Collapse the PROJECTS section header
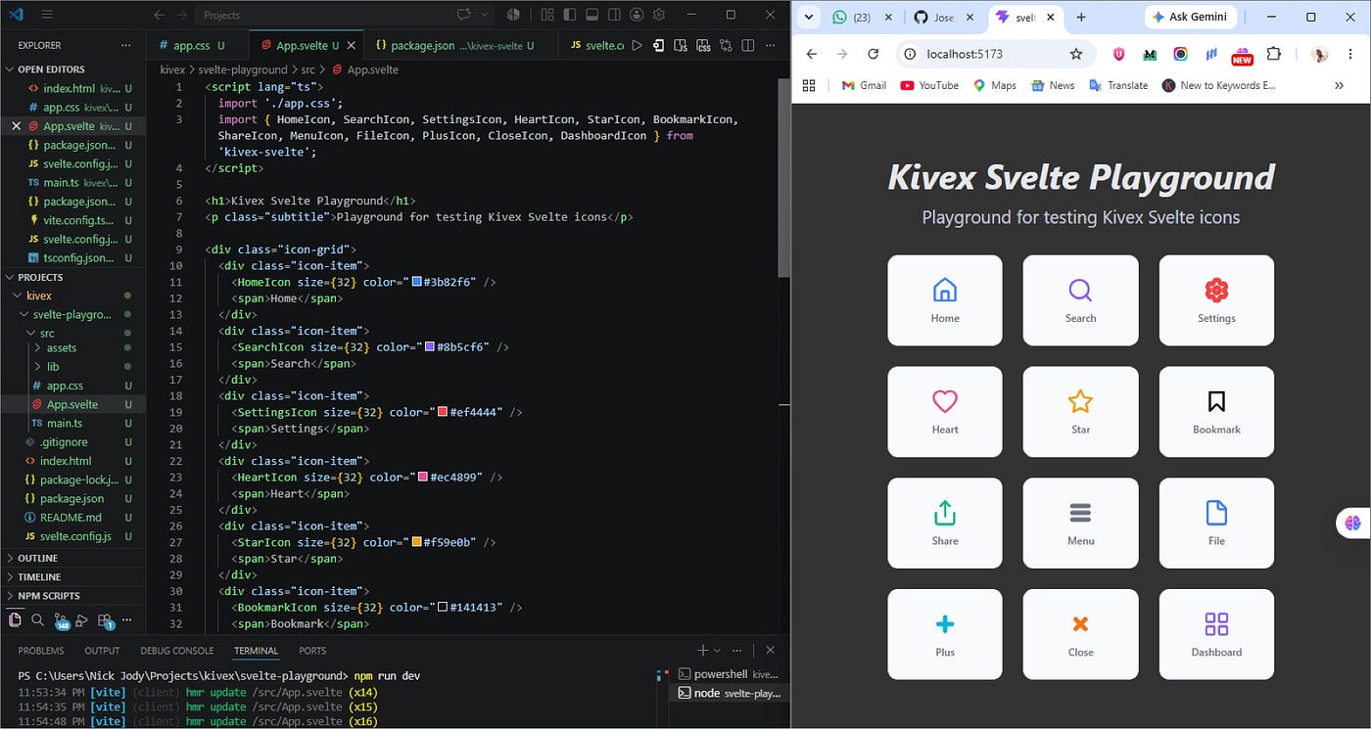 click(x=72, y=277)
